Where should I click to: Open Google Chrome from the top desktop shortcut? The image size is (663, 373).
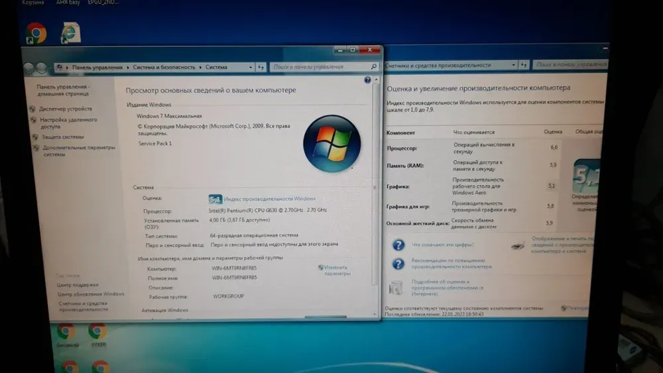click(36, 32)
